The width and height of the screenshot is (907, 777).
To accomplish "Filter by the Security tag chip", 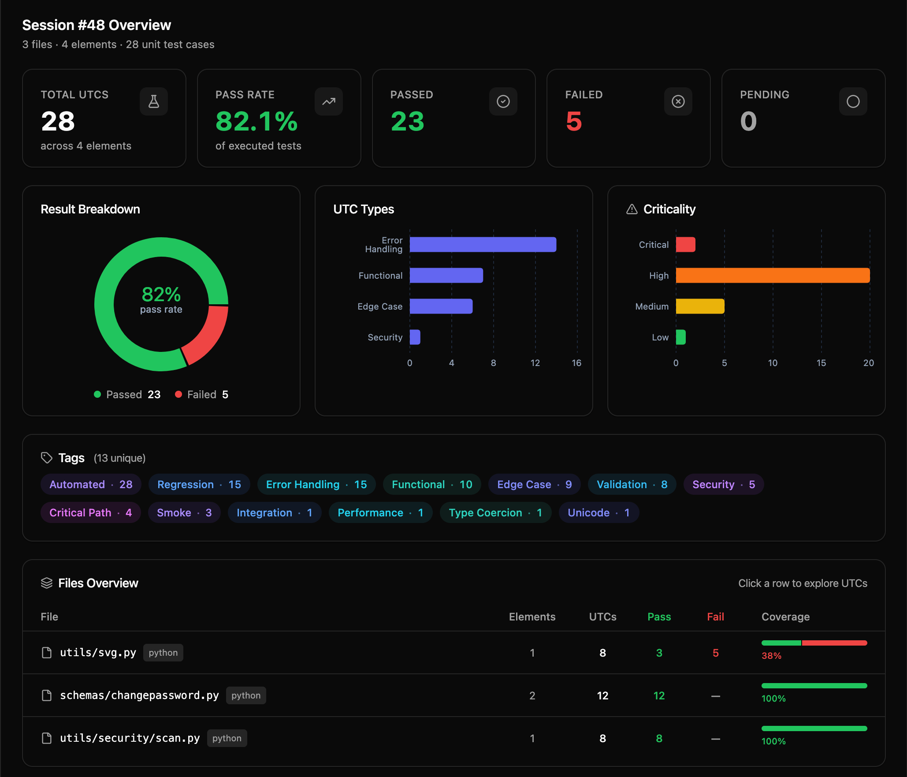I will pos(724,484).
